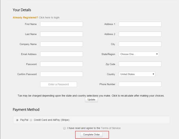Click the Confirm Password field
Image resolution: width=179 pixels, height=139 pixels.
(x=61, y=74)
